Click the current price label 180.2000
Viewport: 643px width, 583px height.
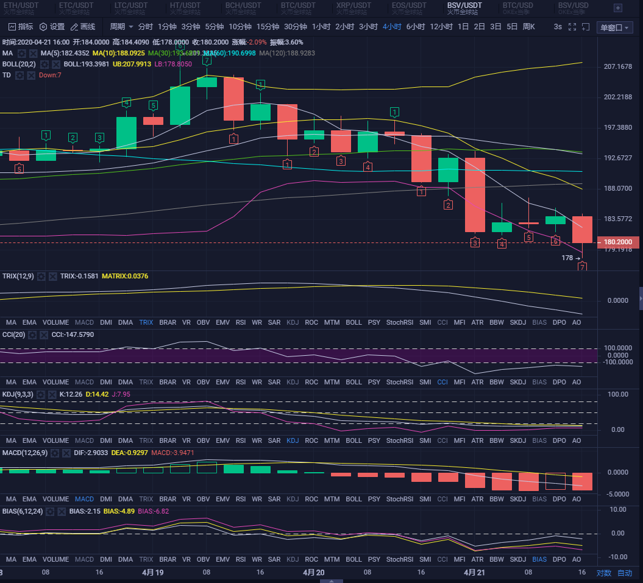[618, 242]
